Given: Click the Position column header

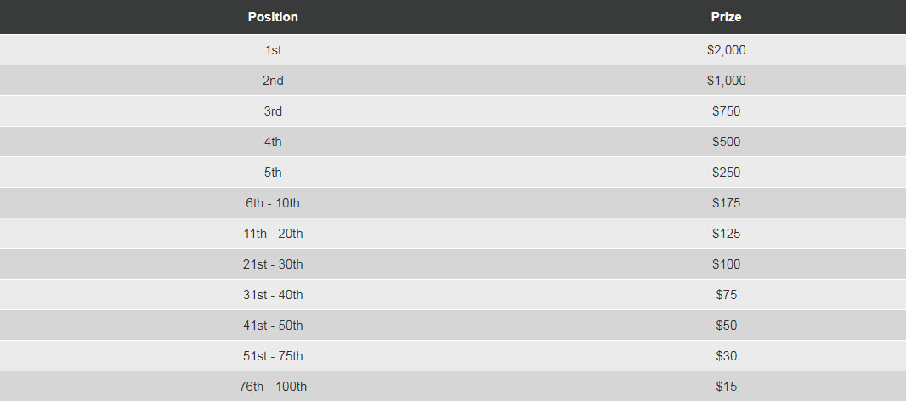Looking at the screenshot, I should (x=273, y=17).
